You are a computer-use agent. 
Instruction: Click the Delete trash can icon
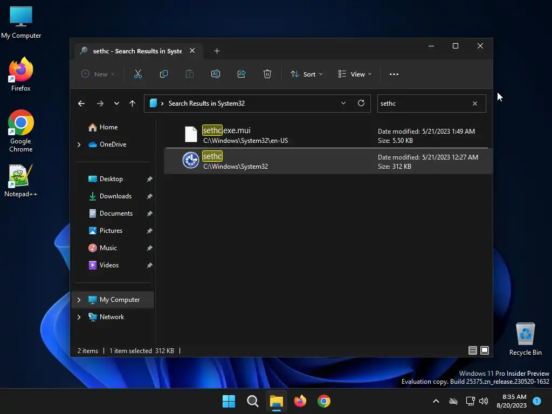267,74
